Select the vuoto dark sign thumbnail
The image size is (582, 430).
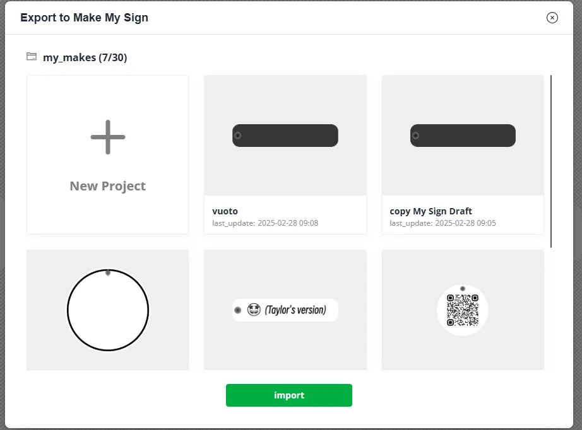point(285,136)
